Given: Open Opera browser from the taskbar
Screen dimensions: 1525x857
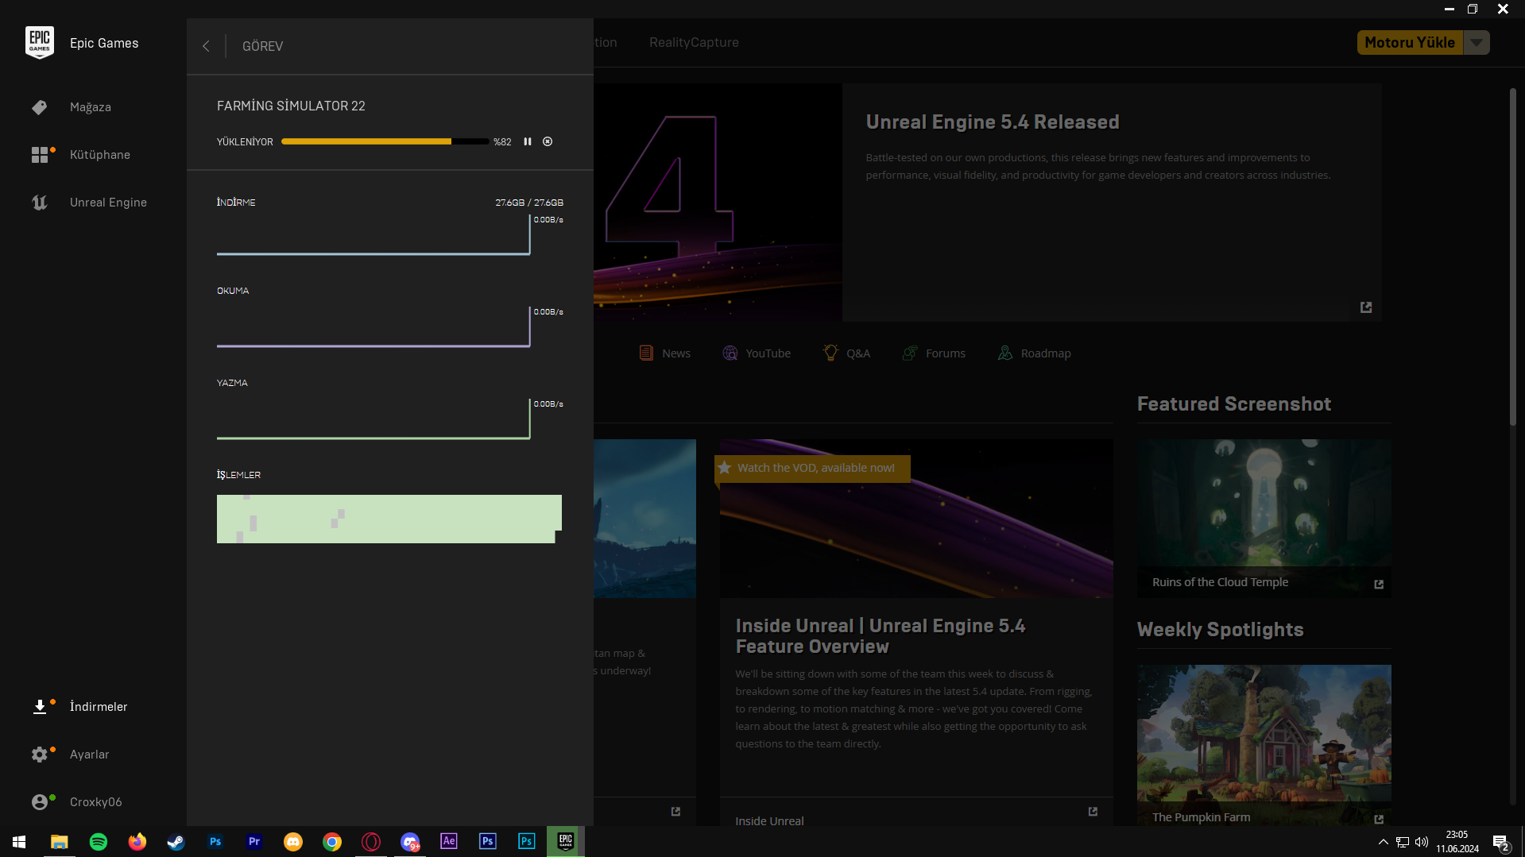Looking at the screenshot, I should pyautogui.click(x=371, y=842).
